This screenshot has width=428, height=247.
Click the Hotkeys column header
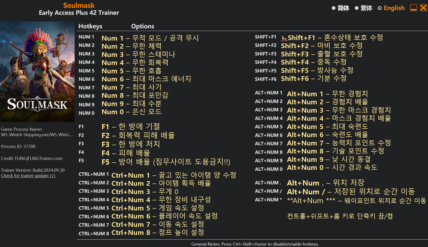point(90,26)
